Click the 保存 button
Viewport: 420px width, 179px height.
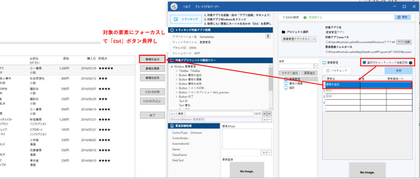coord(393,71)
